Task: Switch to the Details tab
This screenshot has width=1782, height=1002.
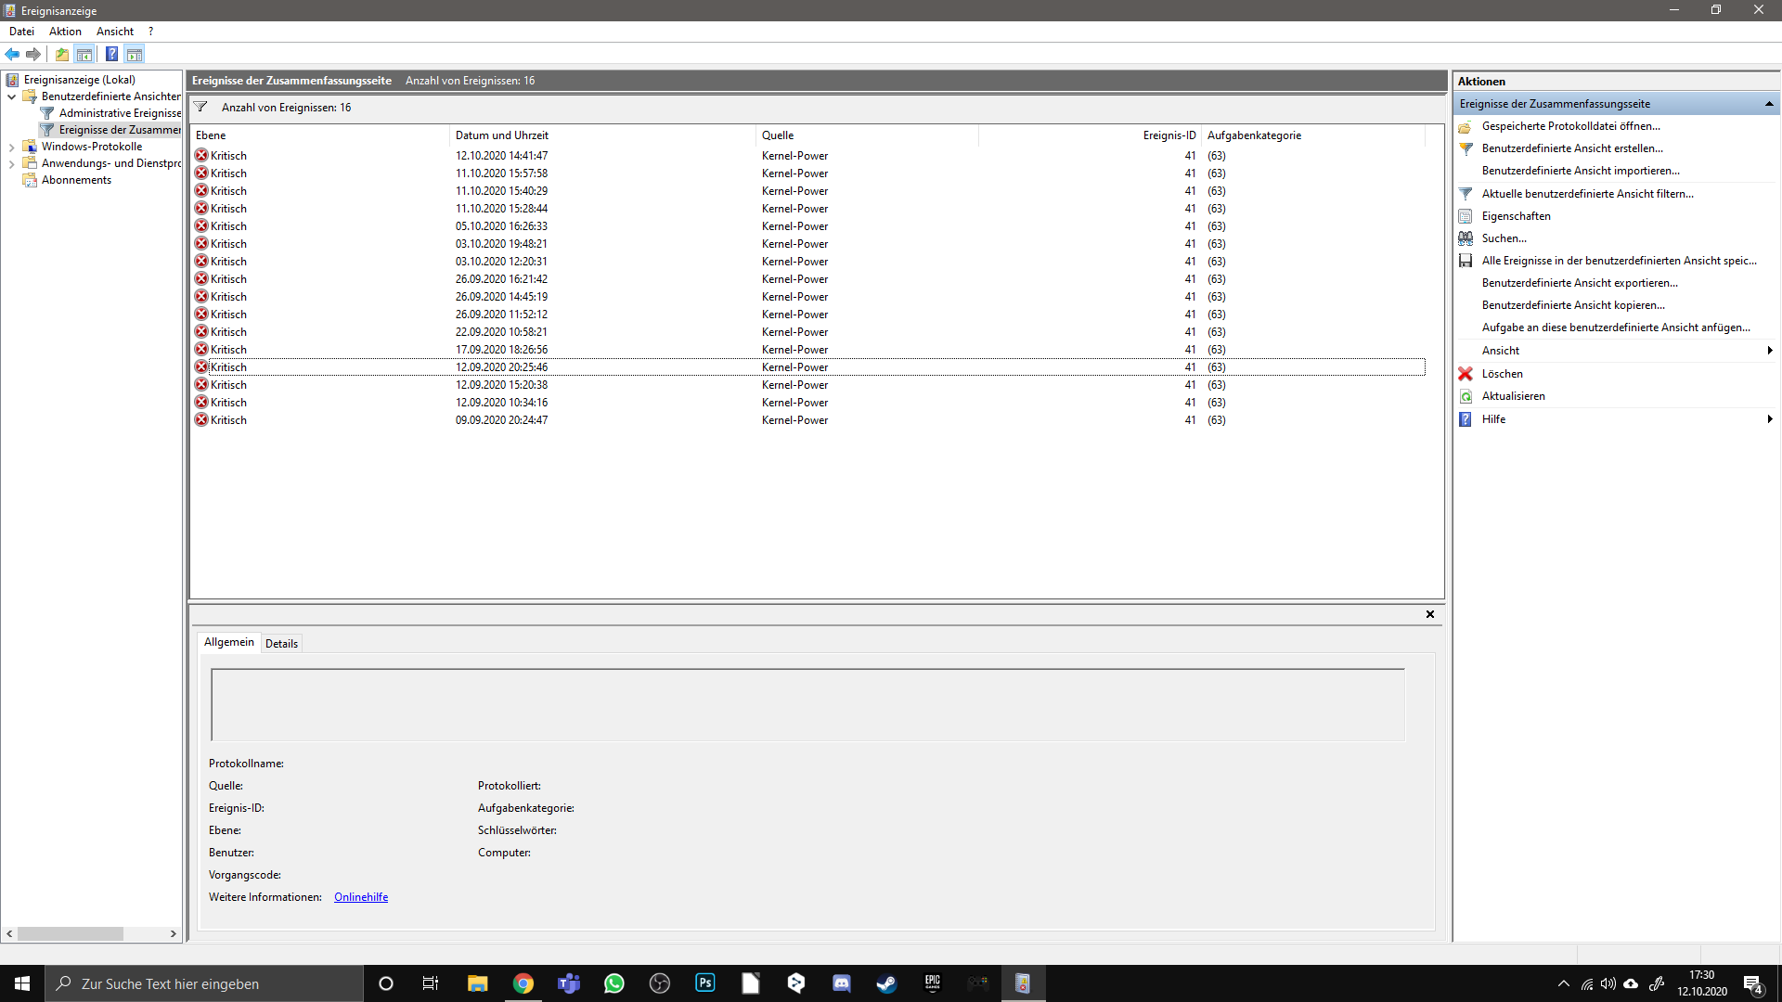Action: [x=281, y=643]
